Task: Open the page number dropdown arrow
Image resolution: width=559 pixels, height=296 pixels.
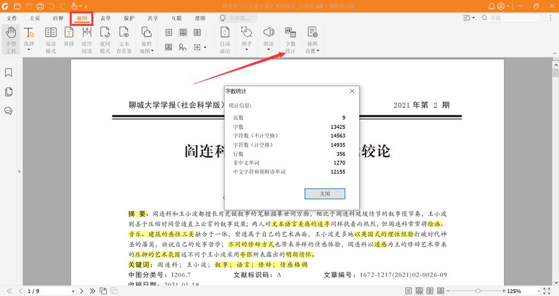Action: coord(73,291)
